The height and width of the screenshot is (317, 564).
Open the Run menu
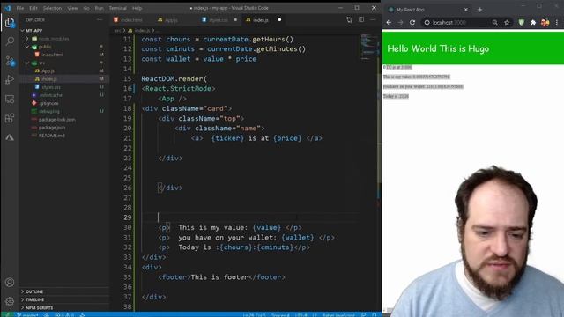[x=99, y=8]
